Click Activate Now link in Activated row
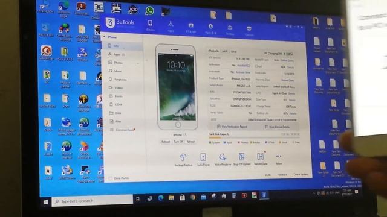The image size is (387, 217). tap(243, 72)
